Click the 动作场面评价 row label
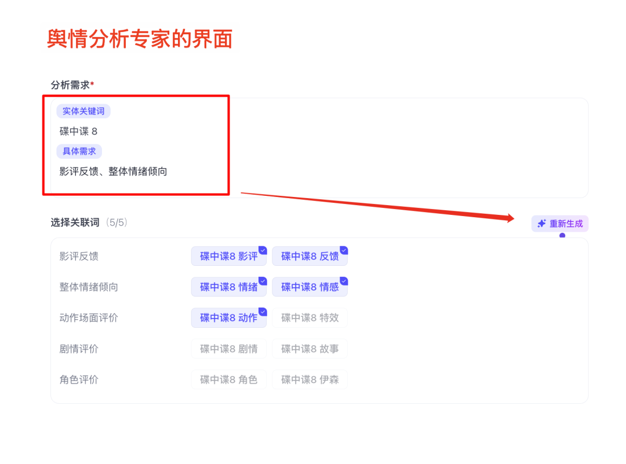The height and width of the screenshot is (464, 626). [x=89, y=317]
